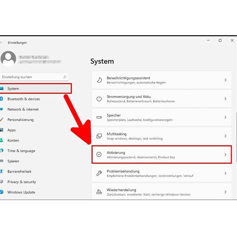Click the Einstellung suchen search field
Viewport: 237px width, 237px height.
(x=34, y=77)
